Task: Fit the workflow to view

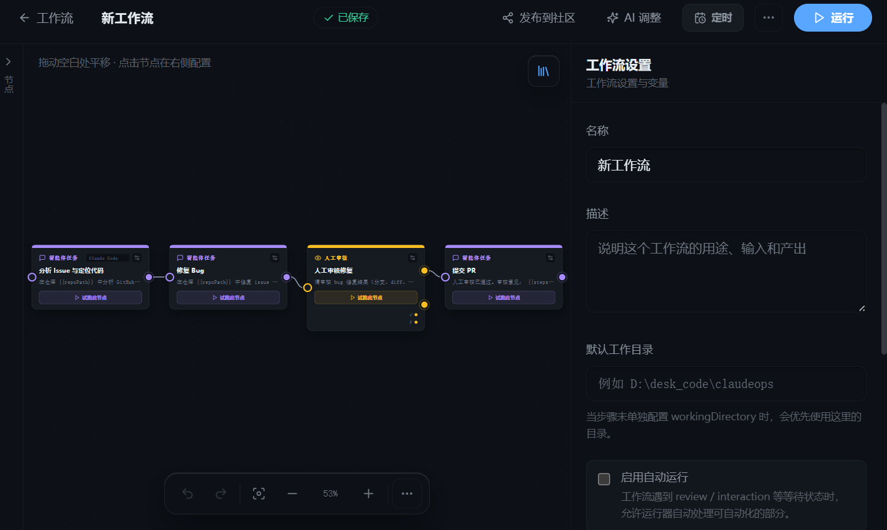Action: (259, 493)
